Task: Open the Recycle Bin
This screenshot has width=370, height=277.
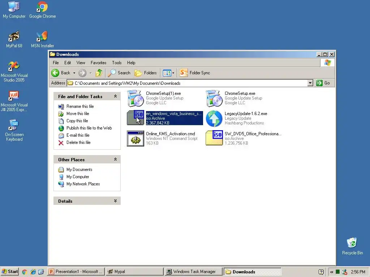Action: coord(352,246)
